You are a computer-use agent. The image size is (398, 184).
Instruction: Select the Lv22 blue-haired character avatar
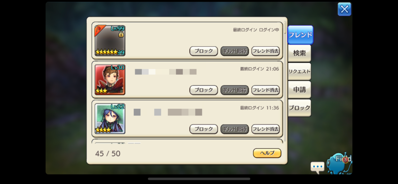(110, 118)
